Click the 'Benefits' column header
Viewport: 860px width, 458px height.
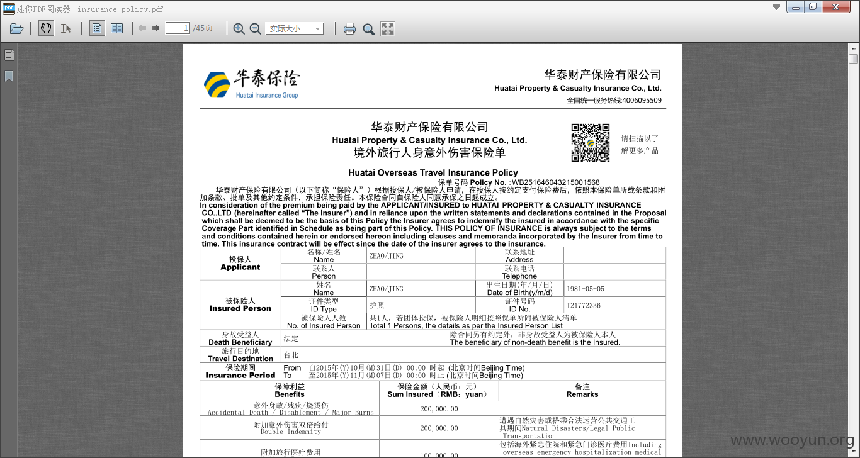pyautogui.click(x=290, y=394)
